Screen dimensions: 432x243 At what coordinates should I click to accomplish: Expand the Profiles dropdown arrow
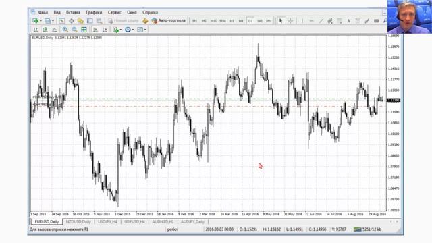pyautogui.click(x=53, y=21)
